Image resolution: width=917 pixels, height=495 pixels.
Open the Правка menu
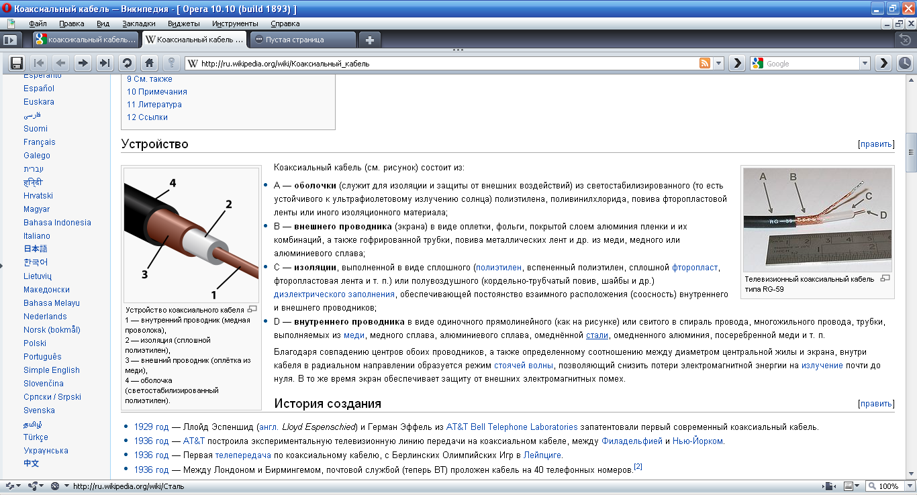click(x=72, y=23)
